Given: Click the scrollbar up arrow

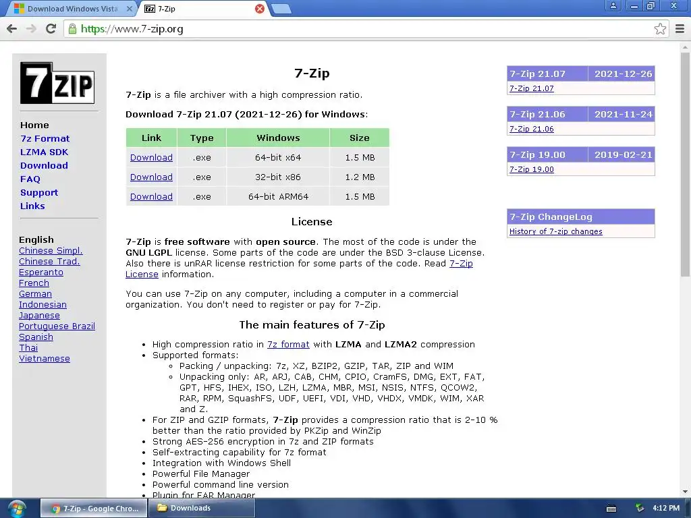Looking at the screenshot, I should 686,47.
